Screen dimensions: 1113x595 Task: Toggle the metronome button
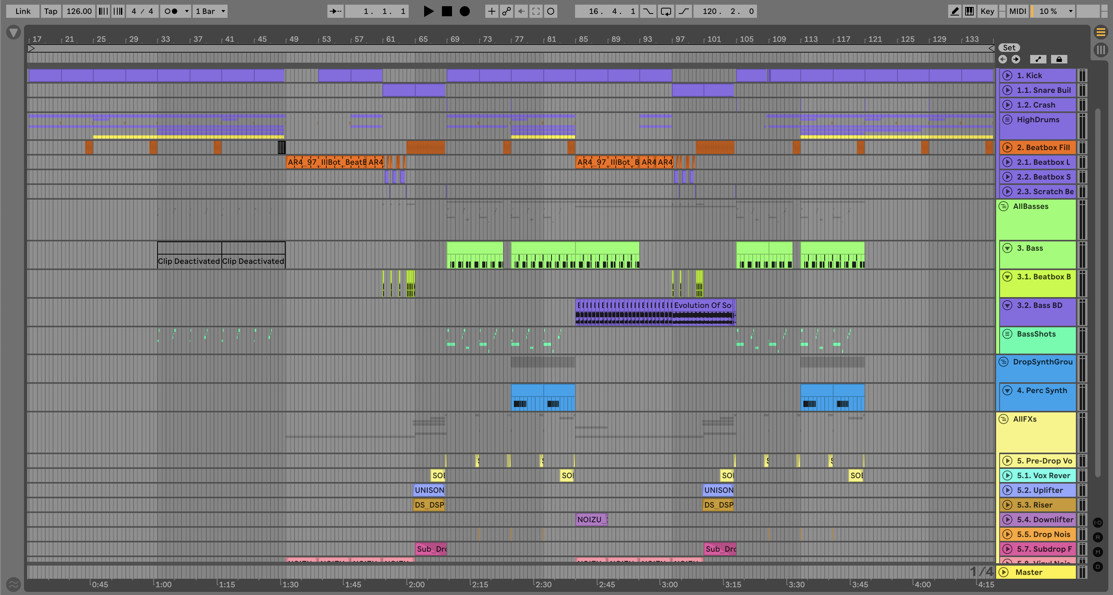(x=171, y=11)
